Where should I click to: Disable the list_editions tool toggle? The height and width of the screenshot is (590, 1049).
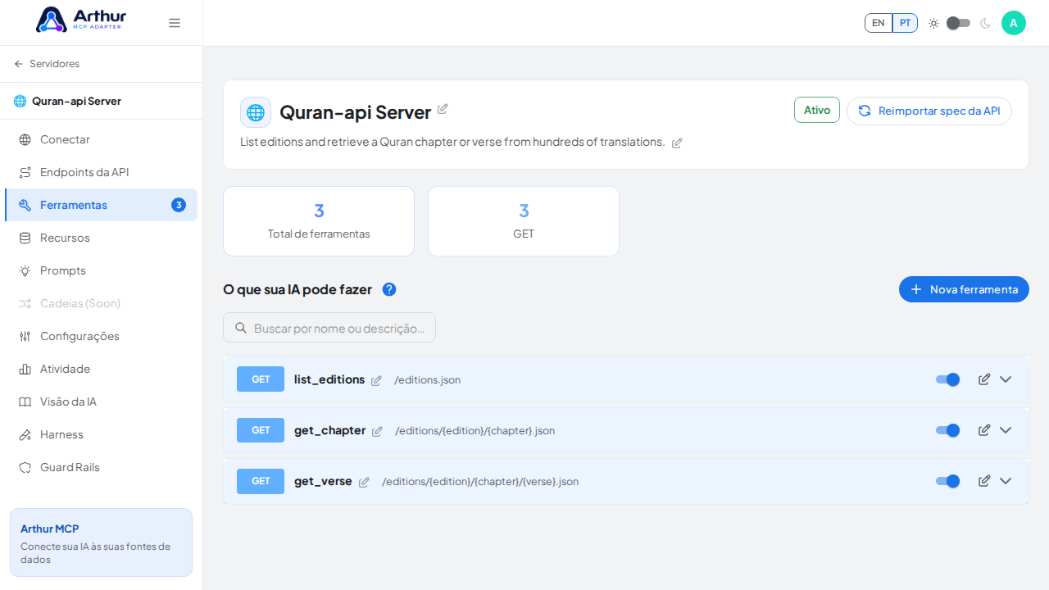(947, 379)
